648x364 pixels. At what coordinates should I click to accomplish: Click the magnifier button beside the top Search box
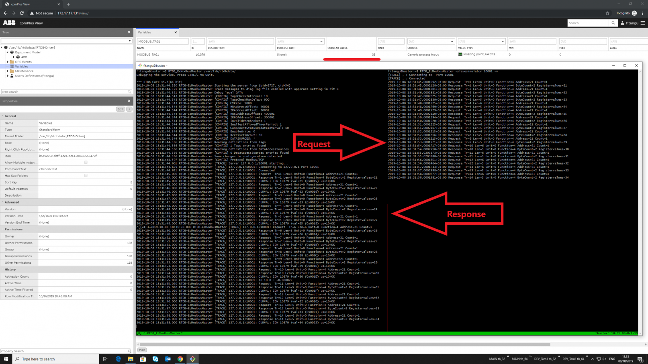coord(613,23)
